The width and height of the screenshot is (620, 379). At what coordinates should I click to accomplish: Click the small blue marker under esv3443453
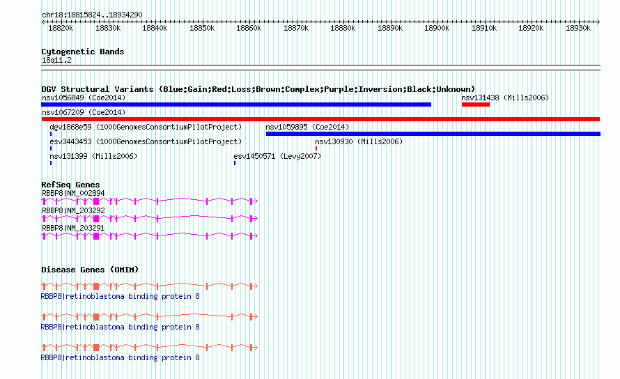click(51, 148)
